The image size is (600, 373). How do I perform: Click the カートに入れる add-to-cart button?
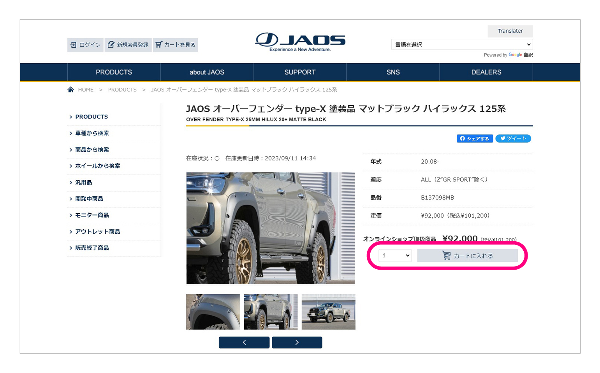tap(468, 255)
